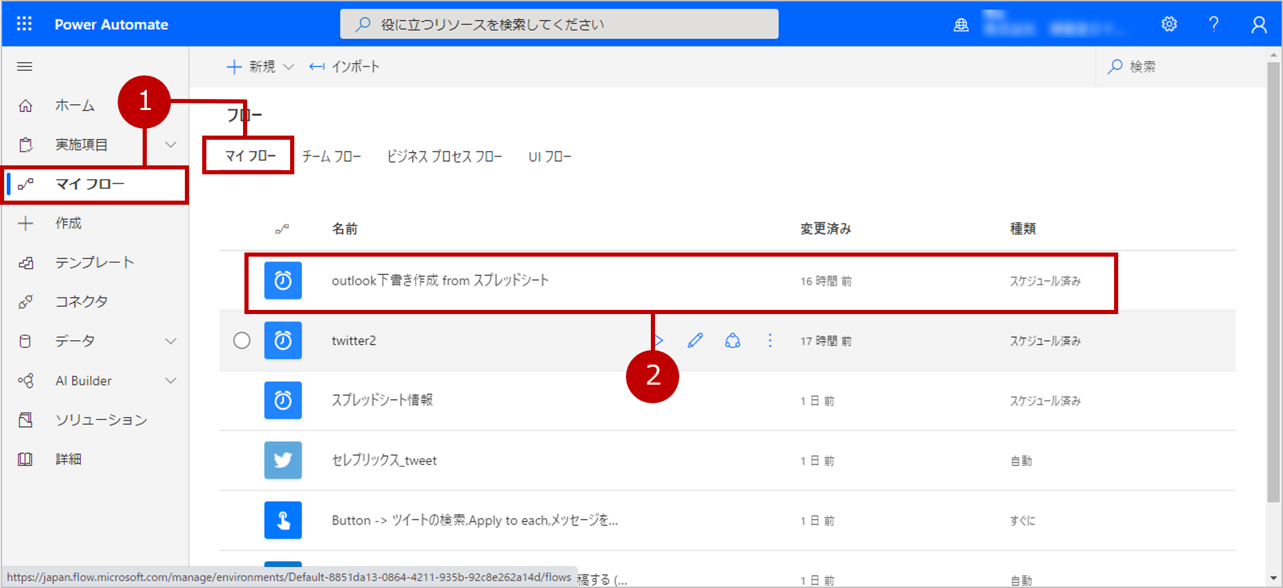Screen dimensions: 1283x588
Task: Click the top resource search box
Action: (559, 24)
